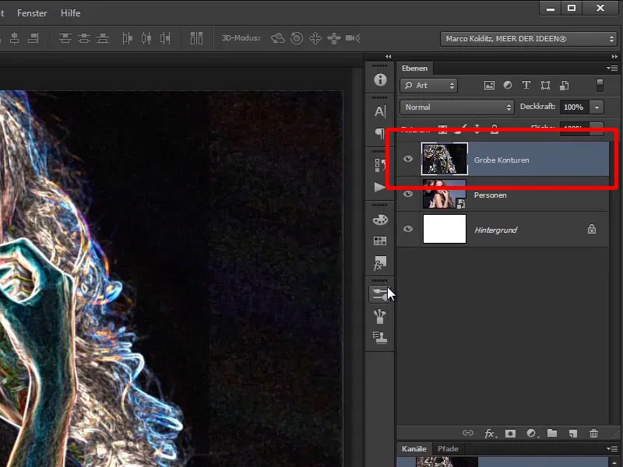Click the lock icon on Hintergrund layer
Viewport: 623px width, 467px height.
[592, 229]
